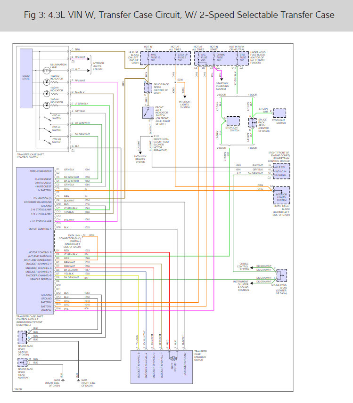Click the 4WD HI switch contact
Screen dimensions: 353x403
tap(47, 119)
